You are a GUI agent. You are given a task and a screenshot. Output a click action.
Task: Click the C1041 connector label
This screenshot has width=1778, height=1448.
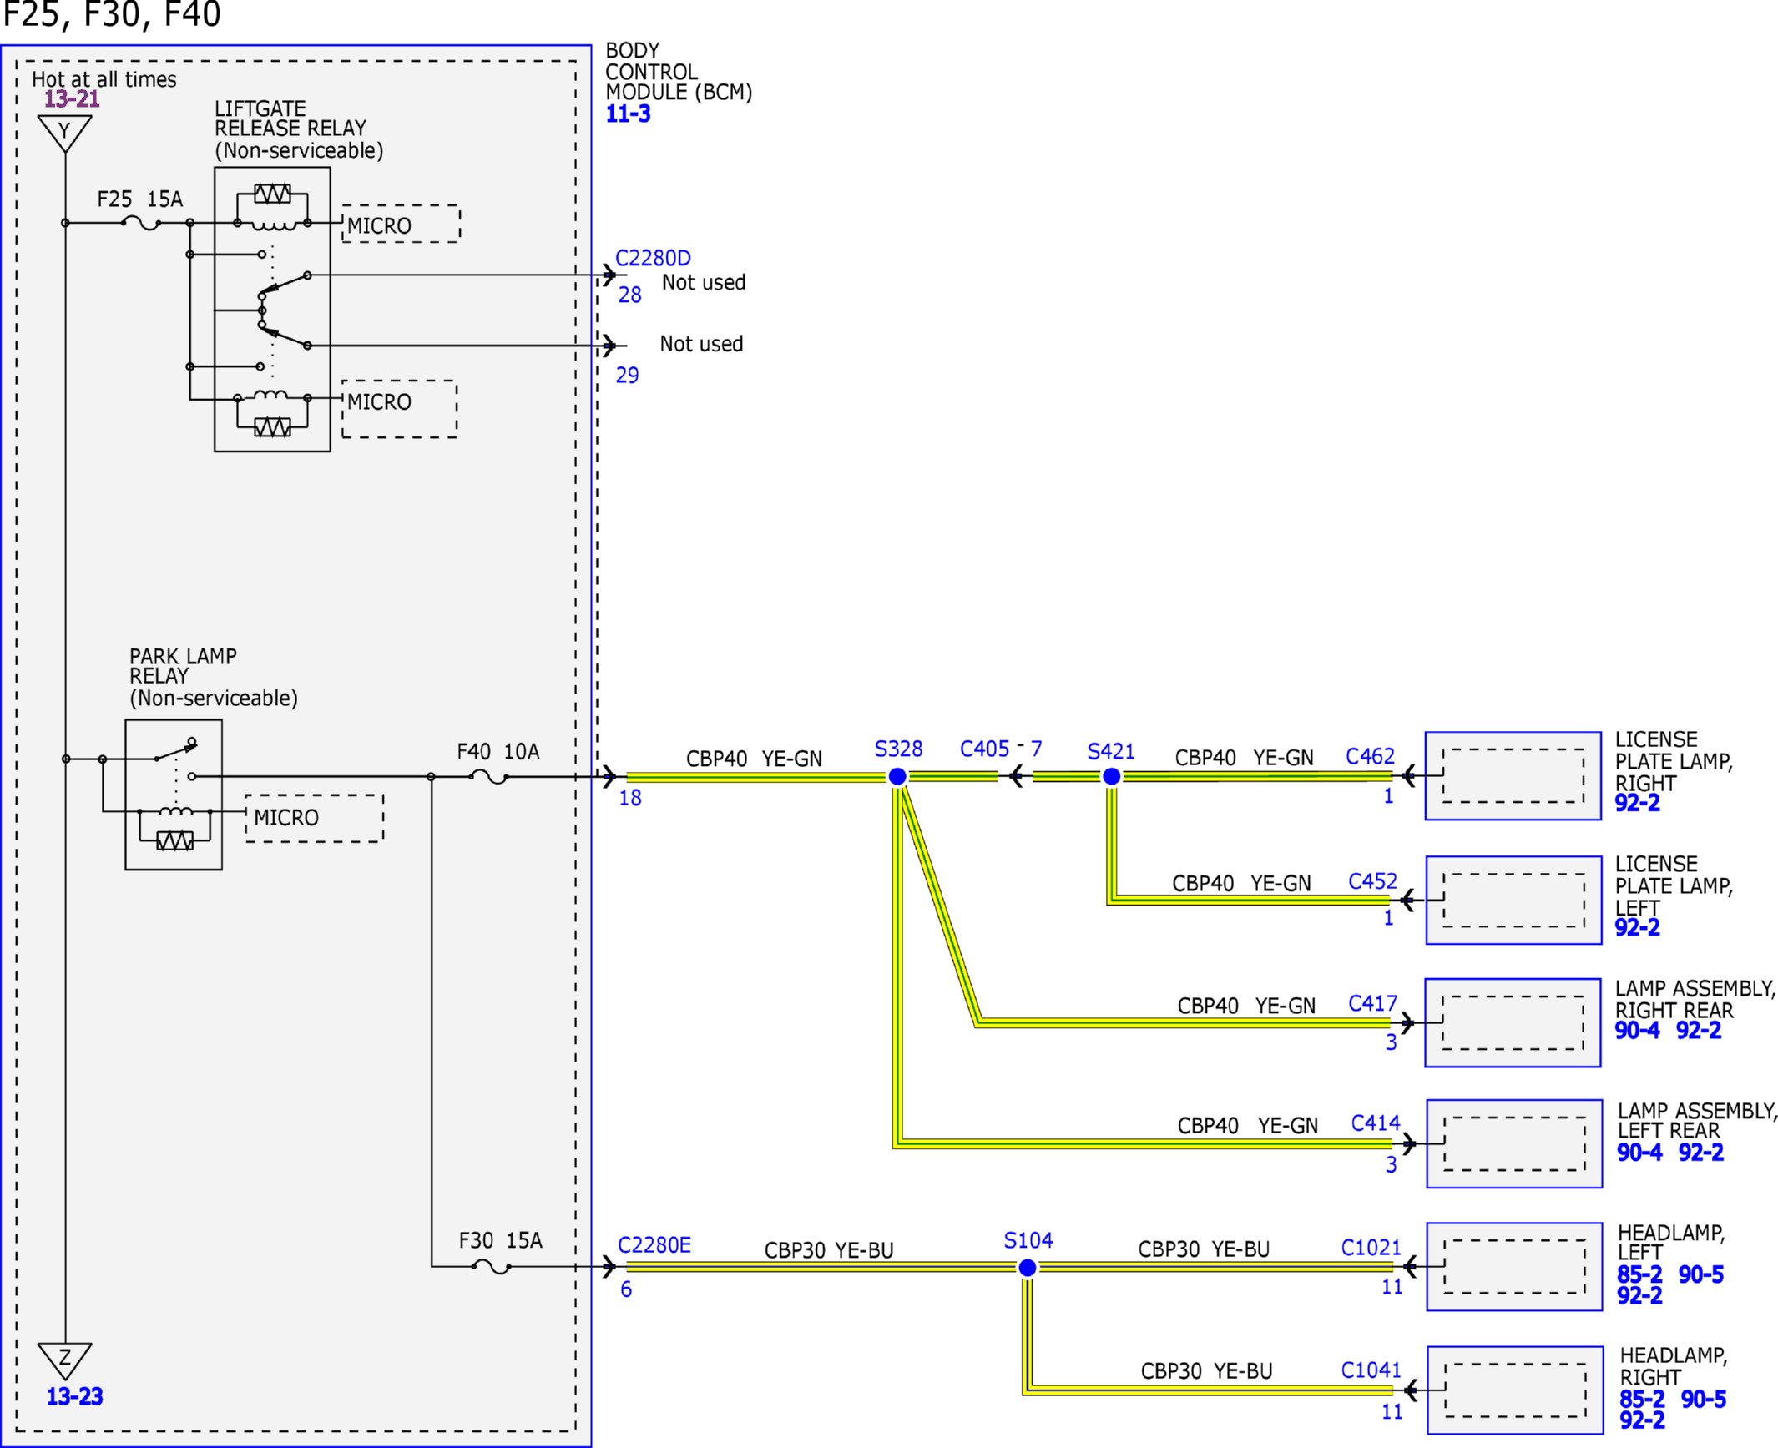tap(1371, 1370)
